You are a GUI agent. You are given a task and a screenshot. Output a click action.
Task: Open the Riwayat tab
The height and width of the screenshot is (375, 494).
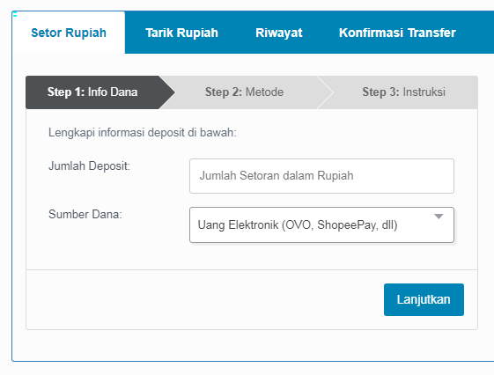279,33
